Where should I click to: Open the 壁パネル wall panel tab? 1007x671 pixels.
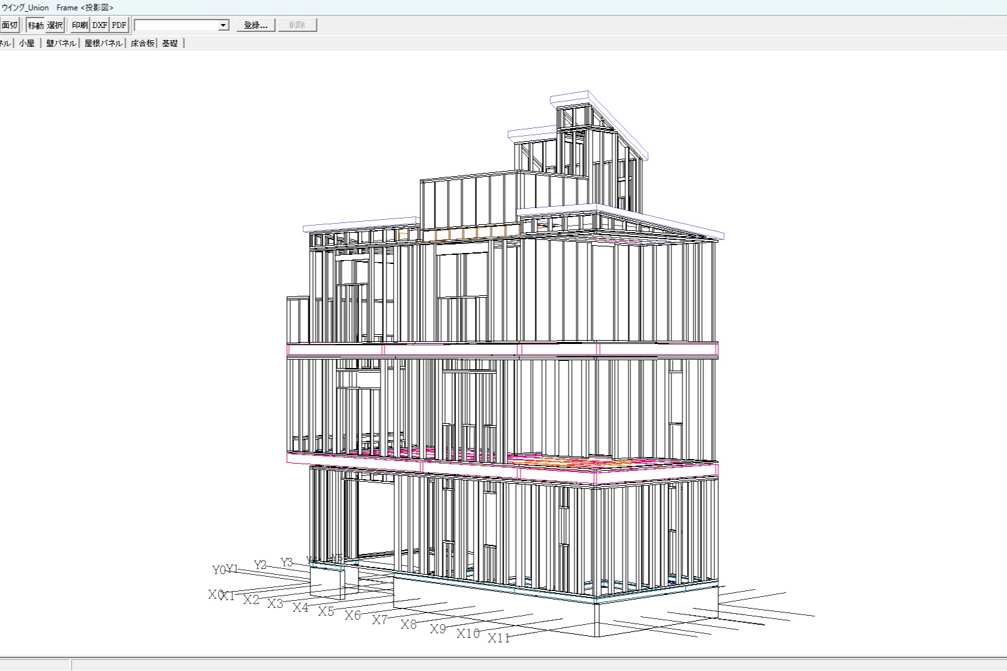pos(61,44)
